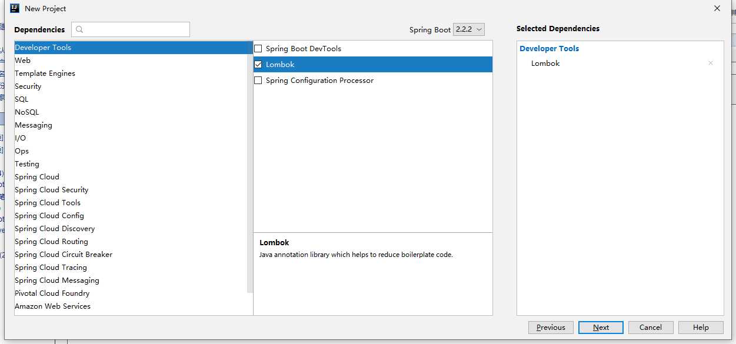
Task: Click the Previous button
Action: [551, 328]
